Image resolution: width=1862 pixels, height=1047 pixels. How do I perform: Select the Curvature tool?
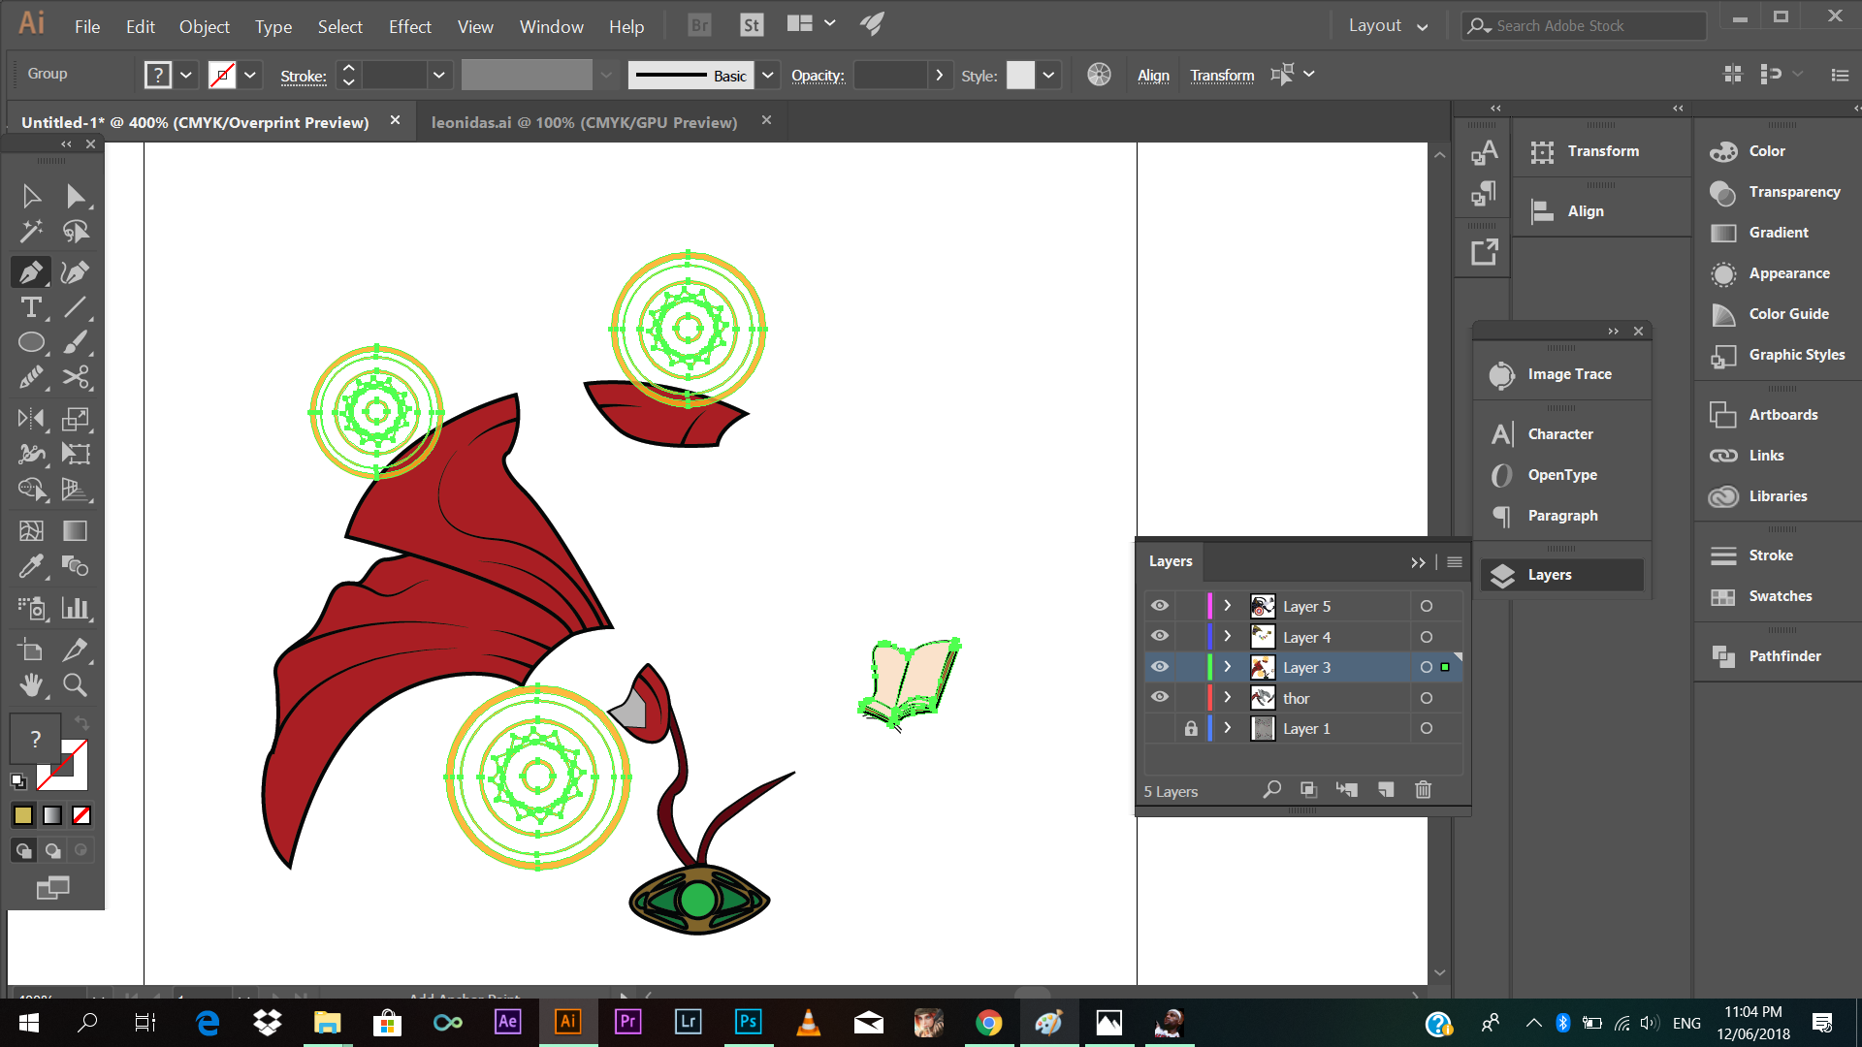76,272
